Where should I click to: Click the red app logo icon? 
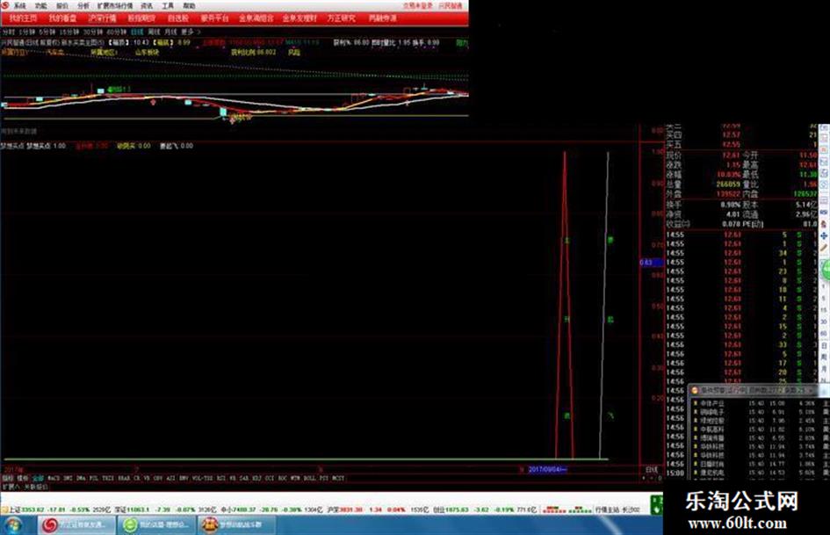pyautogui.click(x=5, y=5)
